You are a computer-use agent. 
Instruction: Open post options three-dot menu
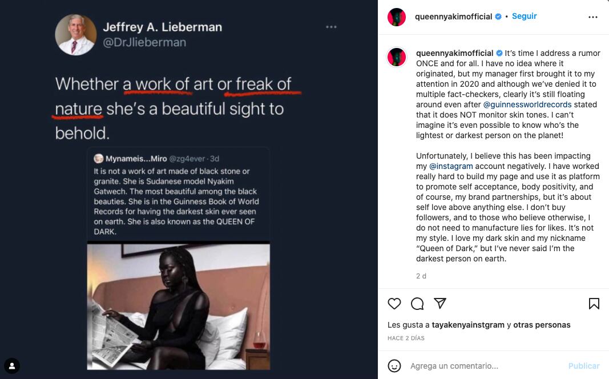593,17
